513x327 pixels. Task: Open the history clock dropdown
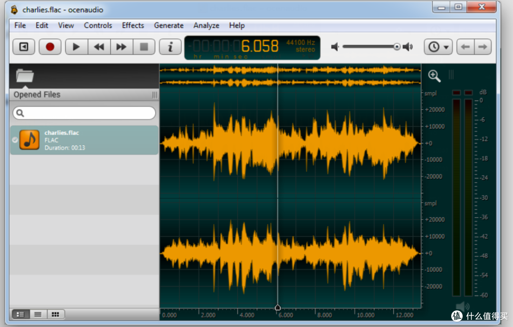click(x=438, y=46)
